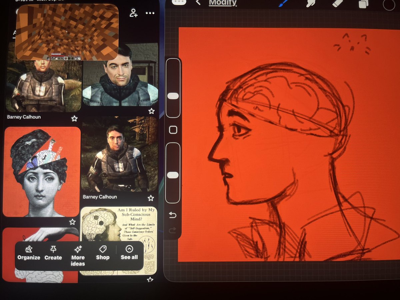Select the Smudge finger tool in Procreate
This screenshot has width=400, height=300.
(311, 3)
